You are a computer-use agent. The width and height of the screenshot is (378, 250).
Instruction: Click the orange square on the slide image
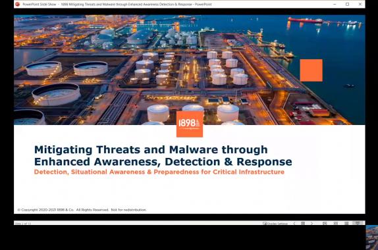[x=311, y=70]
